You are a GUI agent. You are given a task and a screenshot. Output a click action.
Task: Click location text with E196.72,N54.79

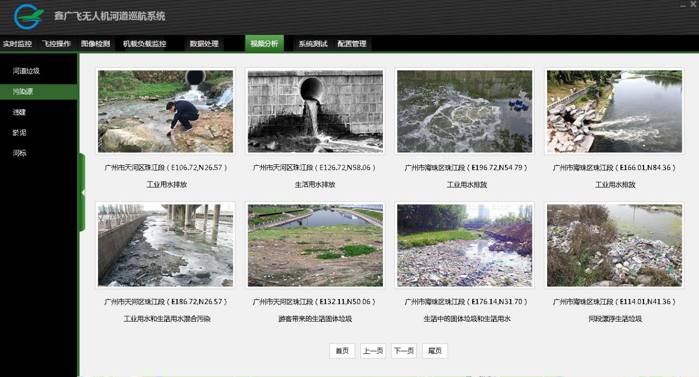pyautogui.click(x=466, y=168)
